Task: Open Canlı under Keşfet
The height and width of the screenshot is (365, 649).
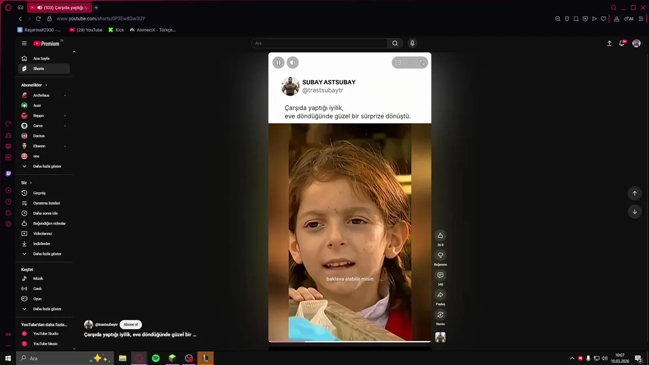Action: coord(44,288)
